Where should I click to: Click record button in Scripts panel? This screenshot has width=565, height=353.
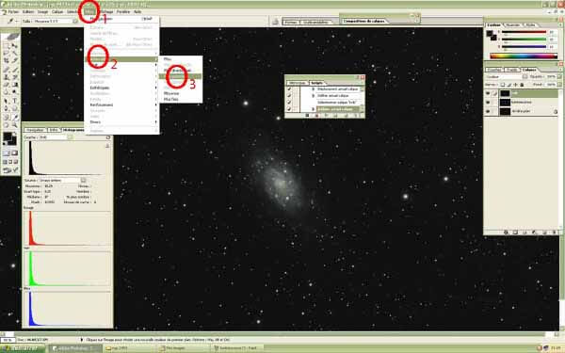click(317, 116)
